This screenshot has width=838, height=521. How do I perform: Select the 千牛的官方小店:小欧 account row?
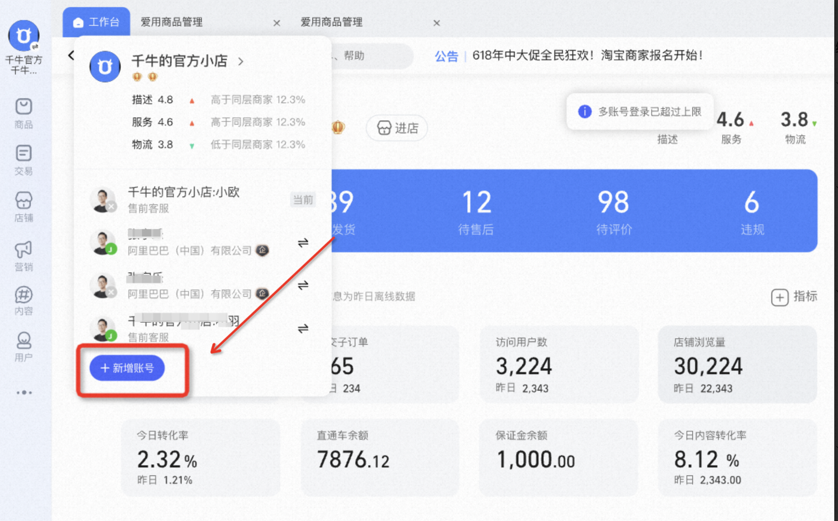coord(202,200)
